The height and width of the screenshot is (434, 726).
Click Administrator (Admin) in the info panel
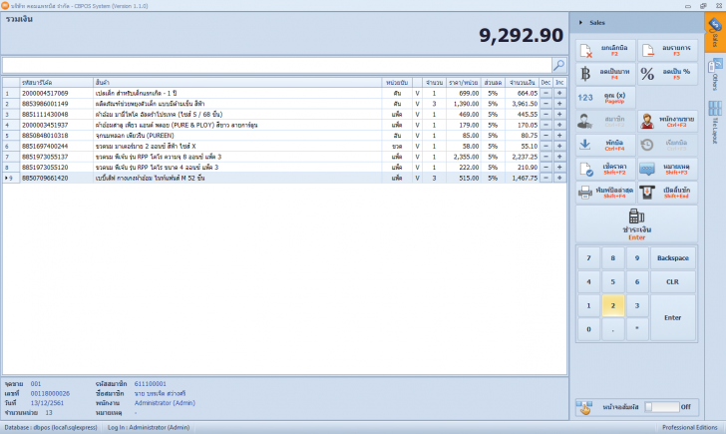[x=165, y=403]
